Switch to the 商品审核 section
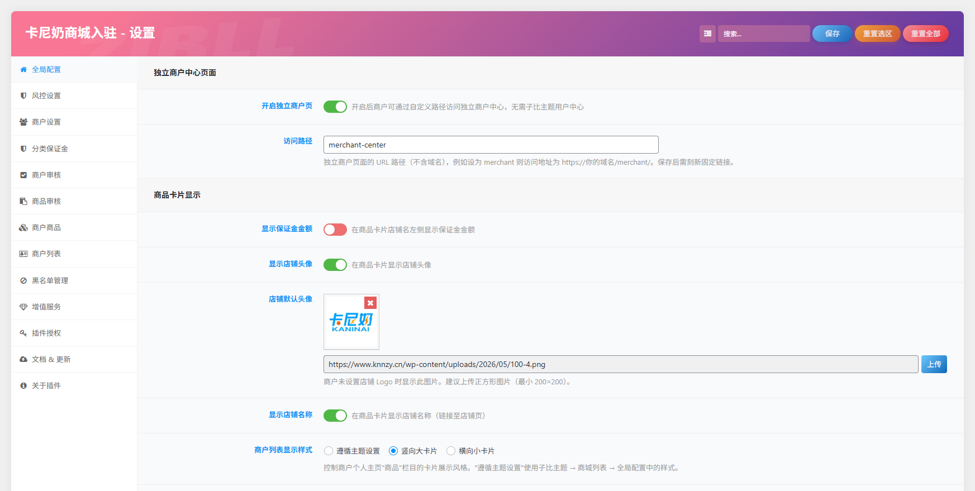 pos(74,202)
